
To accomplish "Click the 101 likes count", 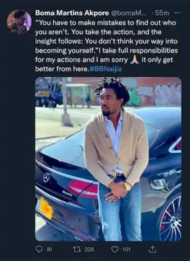I will point(126,249).
